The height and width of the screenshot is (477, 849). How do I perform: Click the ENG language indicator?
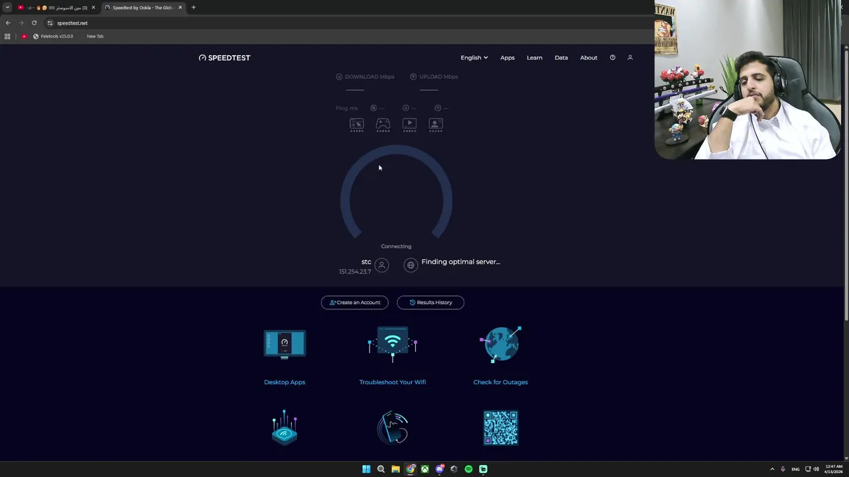pos(795,469)
